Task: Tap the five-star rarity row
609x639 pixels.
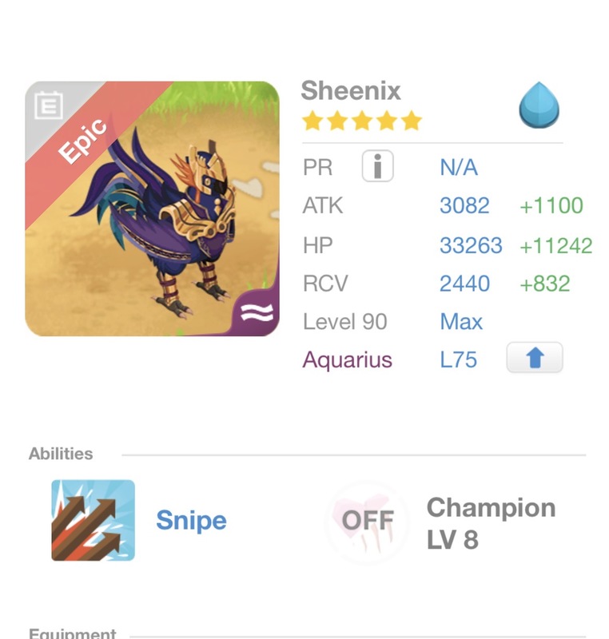Action: tap(361, 121)
